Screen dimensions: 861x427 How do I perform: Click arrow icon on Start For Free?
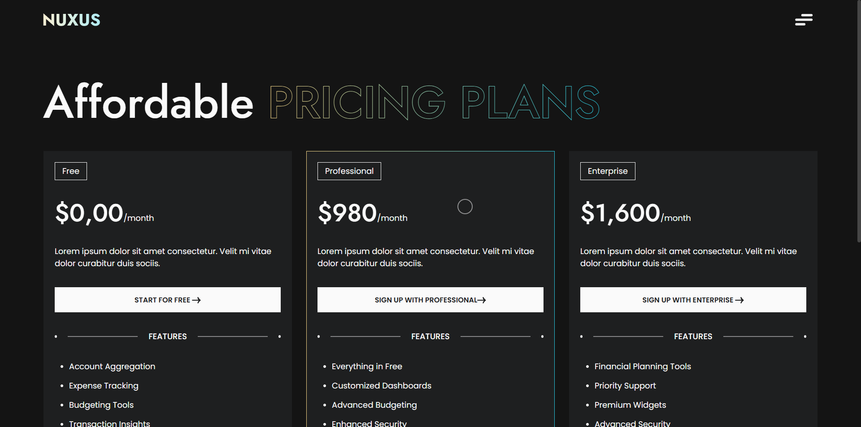click(x=196, y=300)
